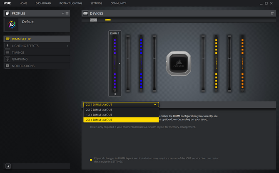The height and width of the screenshot is (173, 279).
Task: Click the yellow info icon near notice
Action: 91,160
